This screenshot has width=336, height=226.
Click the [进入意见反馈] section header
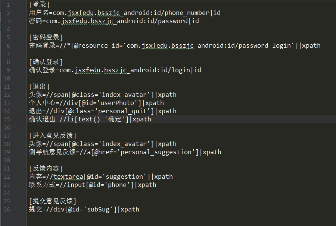53,136
